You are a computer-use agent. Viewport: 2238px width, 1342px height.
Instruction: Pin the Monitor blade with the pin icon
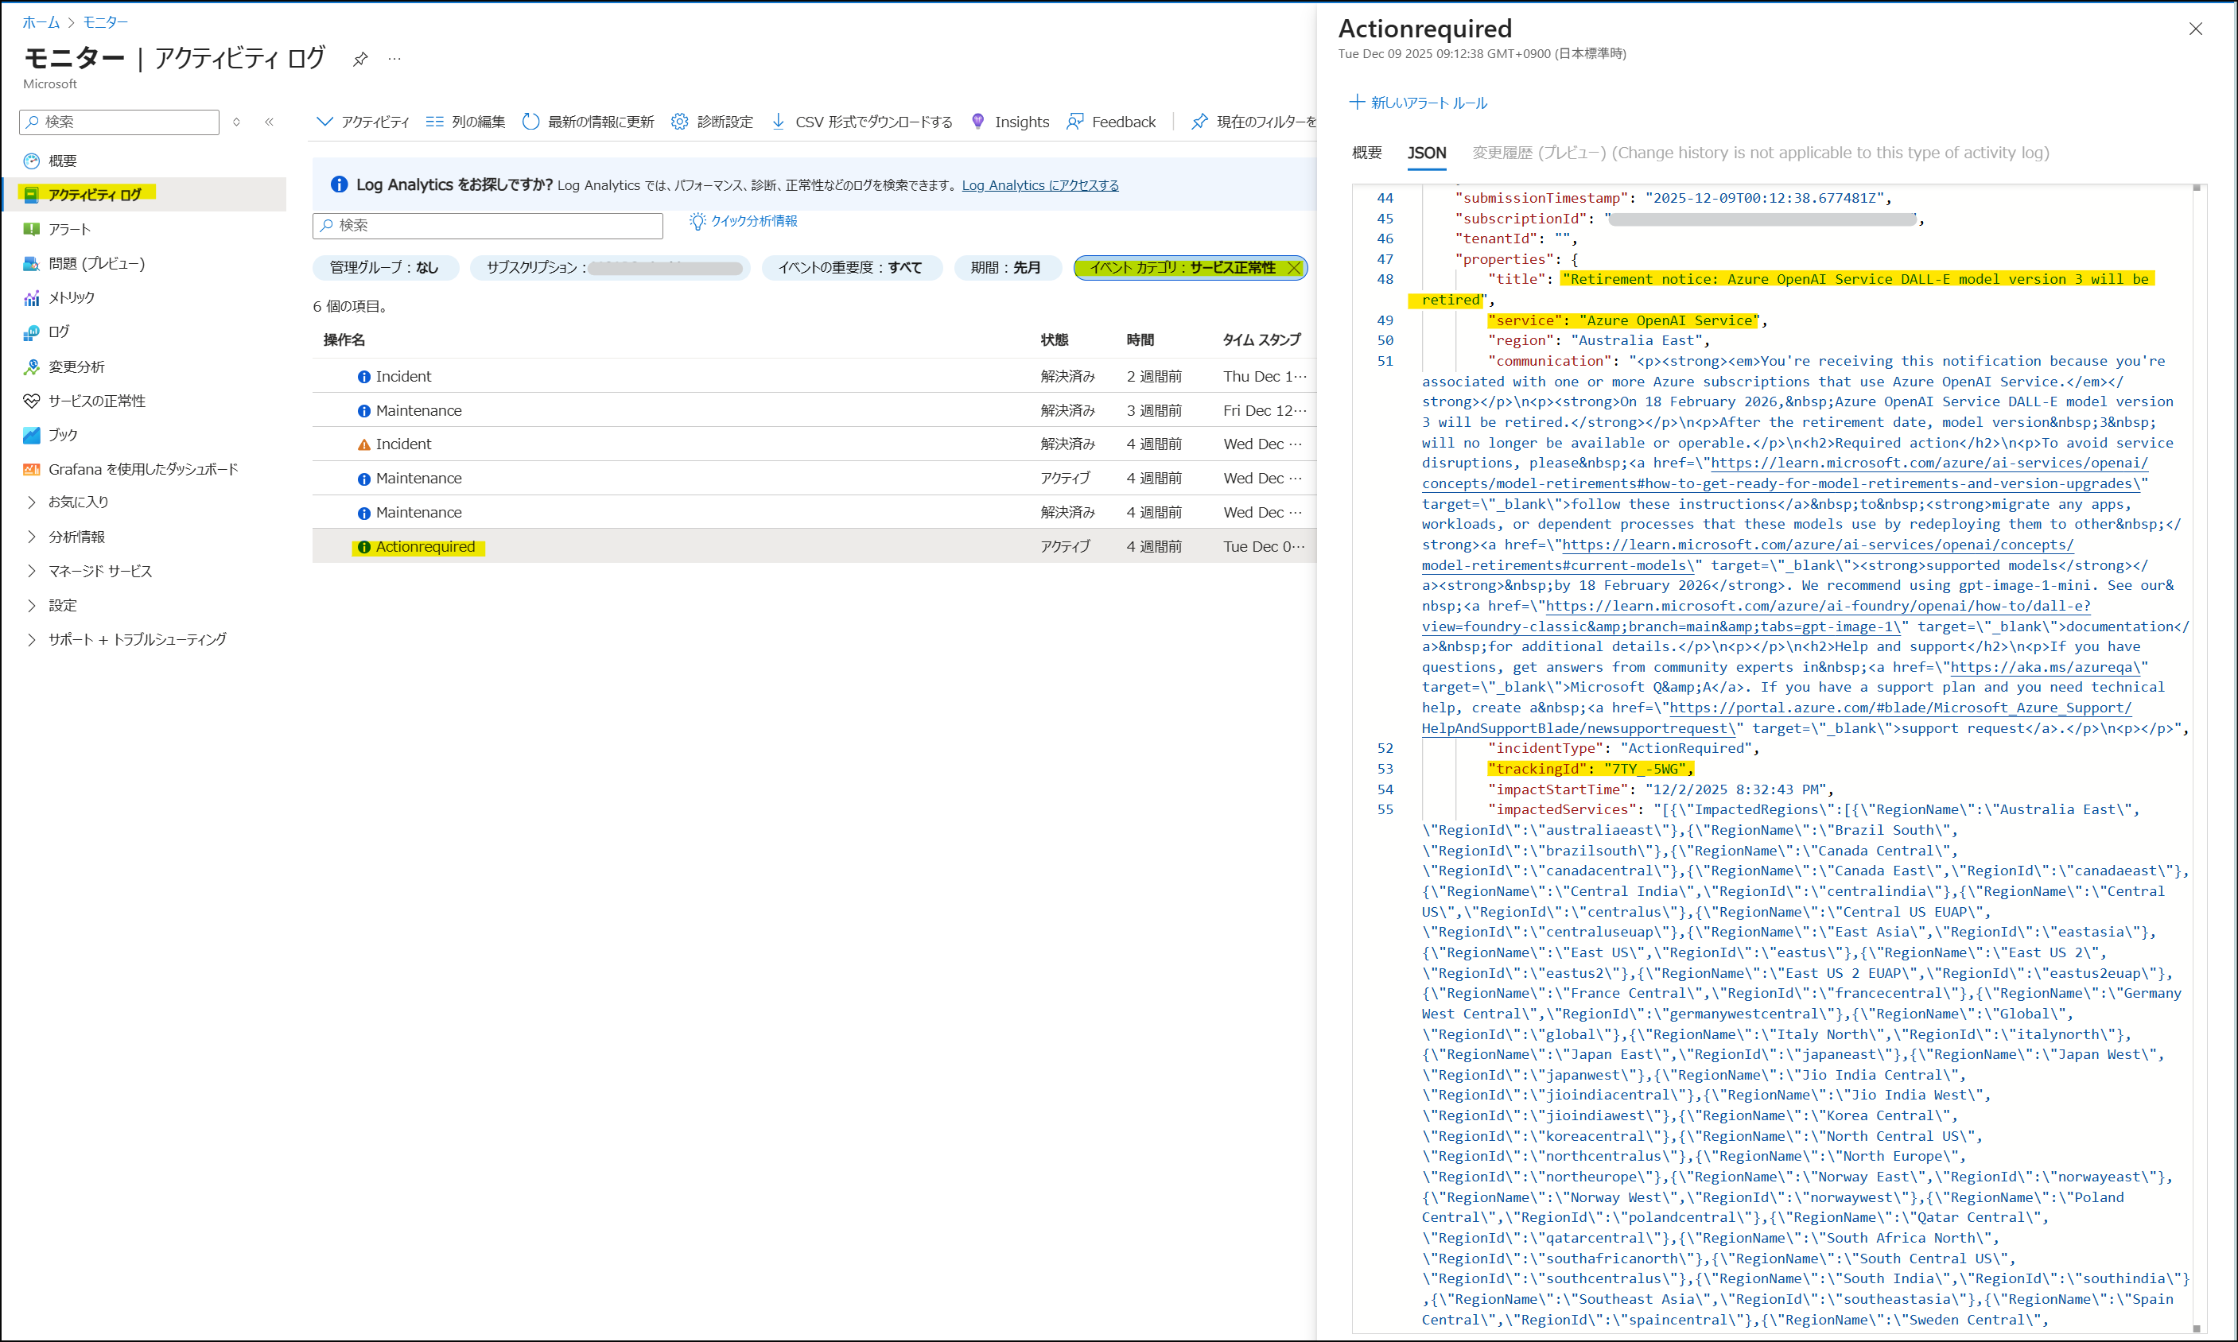click(x=360, y=59)
